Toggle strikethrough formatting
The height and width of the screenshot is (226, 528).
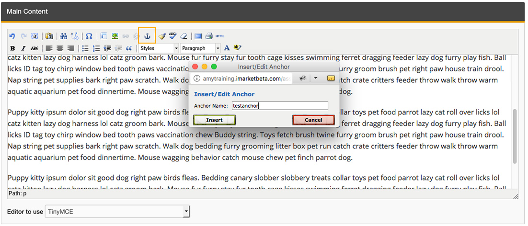pyautogui.click(x=34, y=48)
